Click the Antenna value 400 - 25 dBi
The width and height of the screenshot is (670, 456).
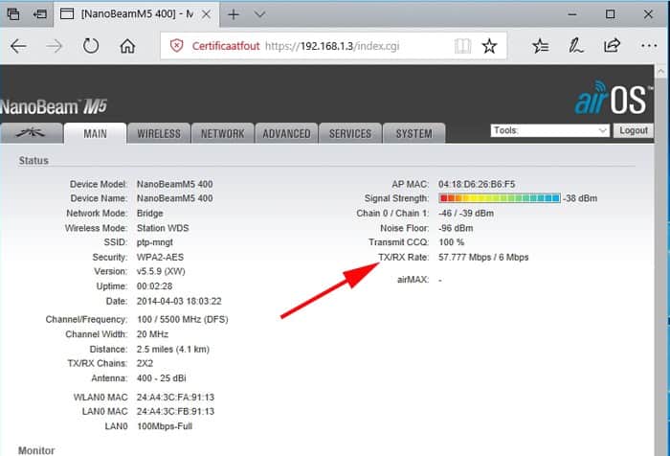tap(161, 378)
